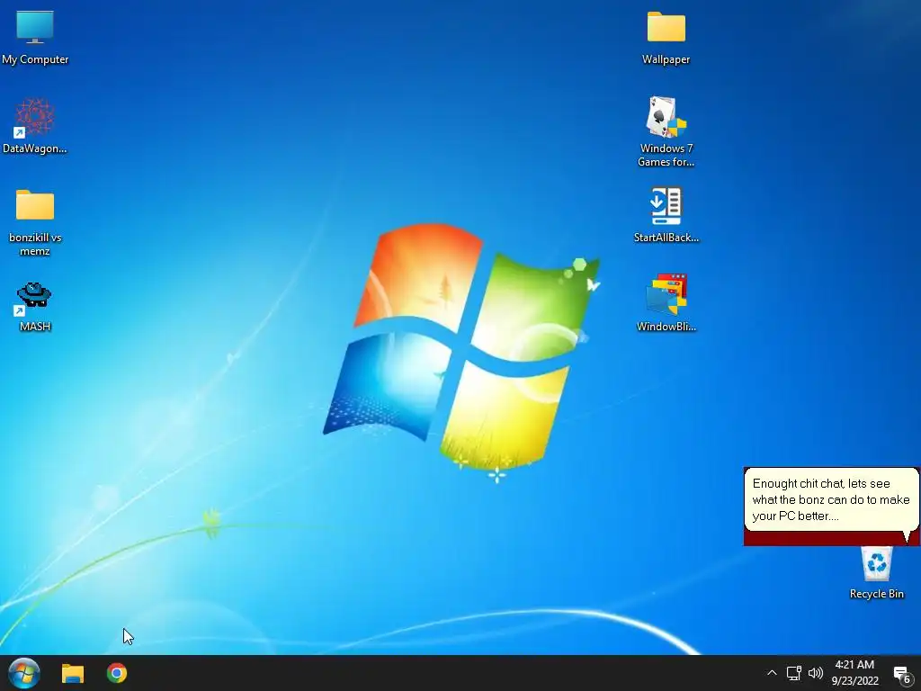Screen dimensions: 921x691
Task: Click the StartAllBack installer icon
Action: (x=666, y=206)
